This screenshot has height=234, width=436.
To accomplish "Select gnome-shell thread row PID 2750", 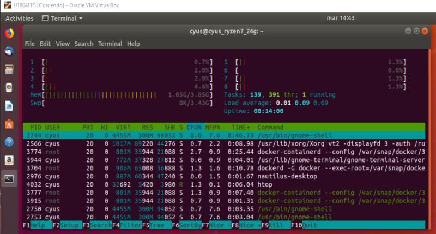I will pyautogui.click(x=224, y=209).
